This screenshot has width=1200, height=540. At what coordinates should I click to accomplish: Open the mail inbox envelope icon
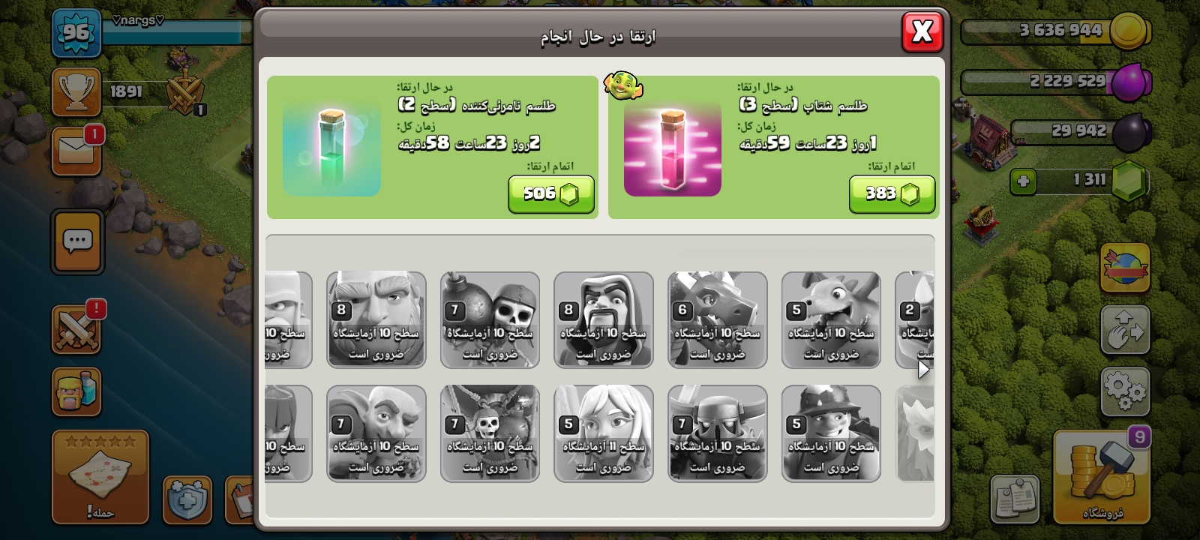(x=76, y=152)
